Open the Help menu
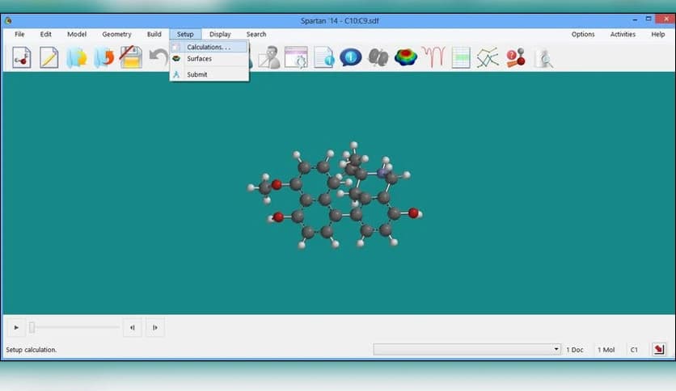The width and height of the screenshot is (676, 391). click(658, 34)
